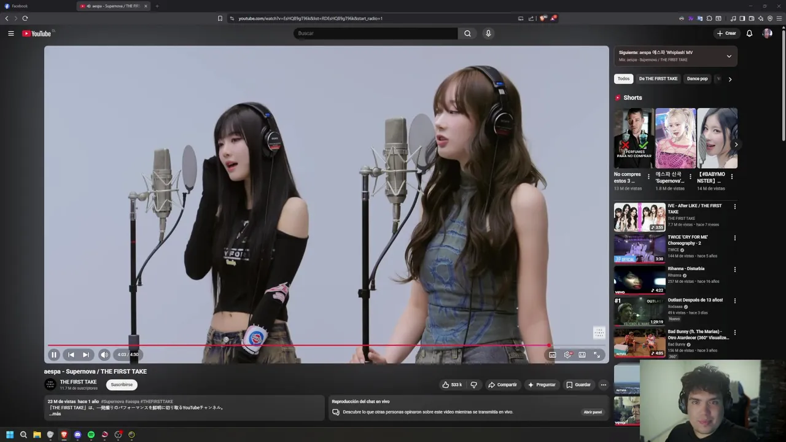The width and height of the screenshot is (786, 442).
Task: Close the aespa Supernova tab
Action: point(146,6)
